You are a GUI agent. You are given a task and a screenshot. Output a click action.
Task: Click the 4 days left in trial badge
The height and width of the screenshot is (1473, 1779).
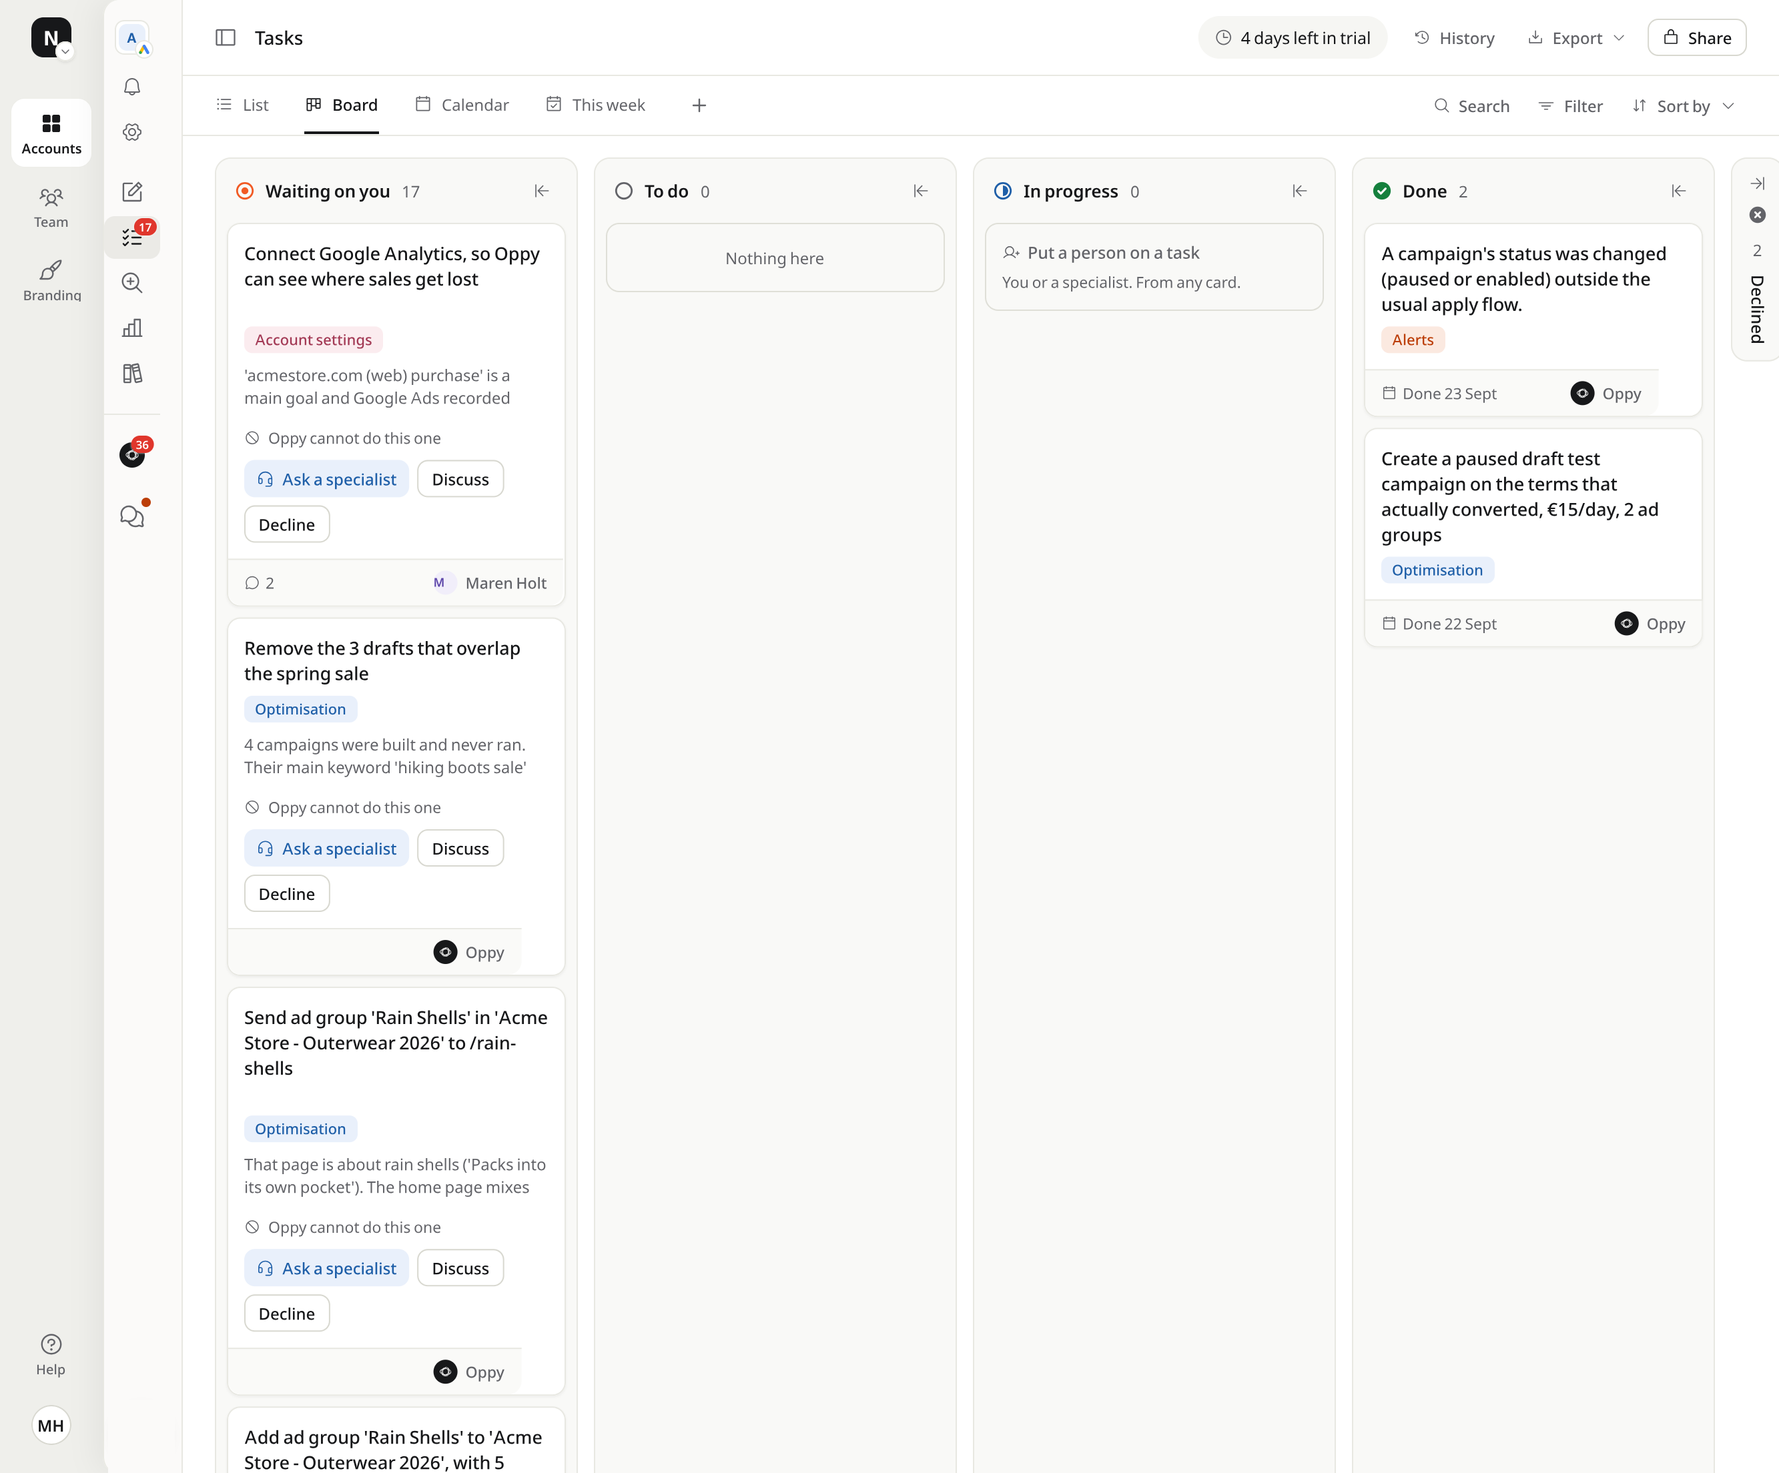(1293, 38)
